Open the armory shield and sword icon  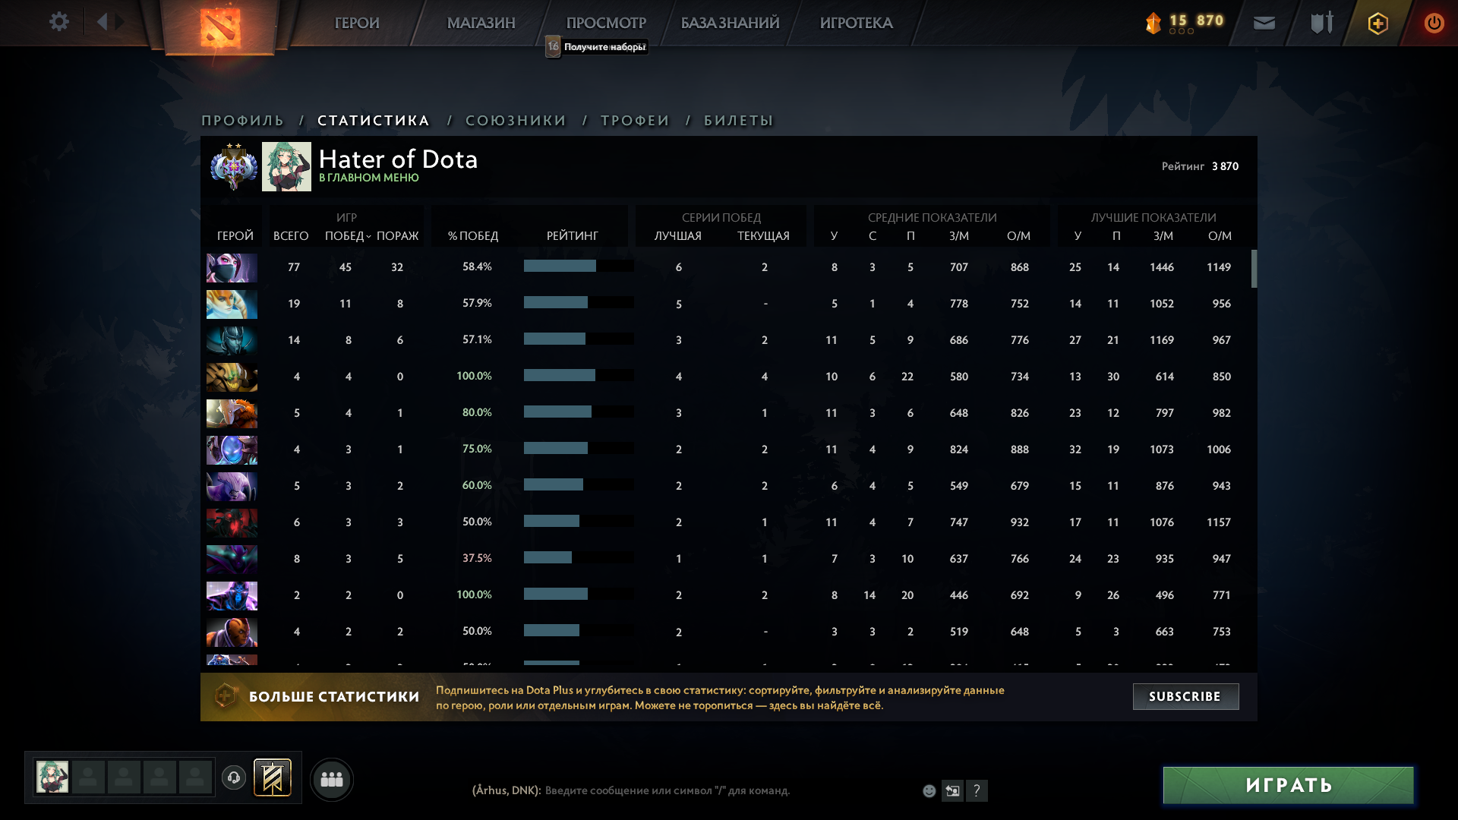click(1321, 23)
